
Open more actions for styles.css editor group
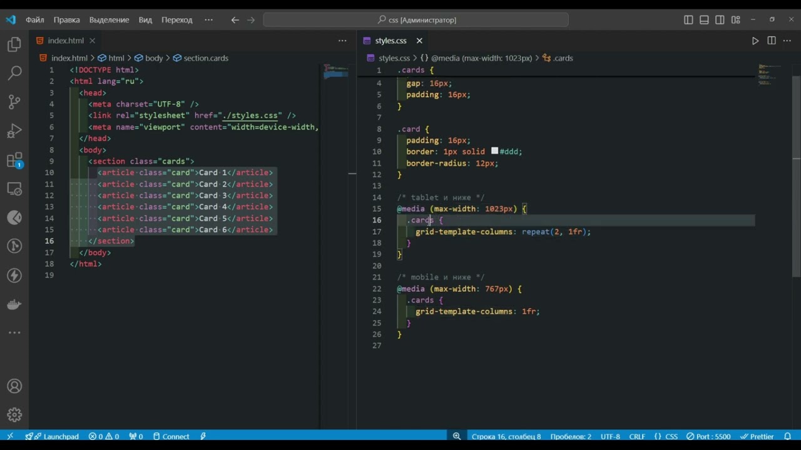tap(787, 41)
